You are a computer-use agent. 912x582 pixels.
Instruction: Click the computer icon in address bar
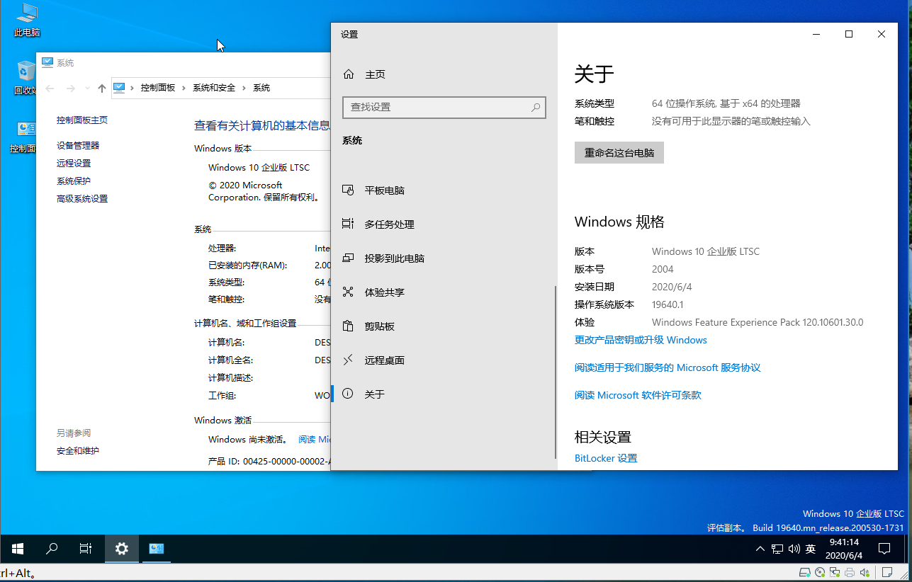tap(119, 88)
